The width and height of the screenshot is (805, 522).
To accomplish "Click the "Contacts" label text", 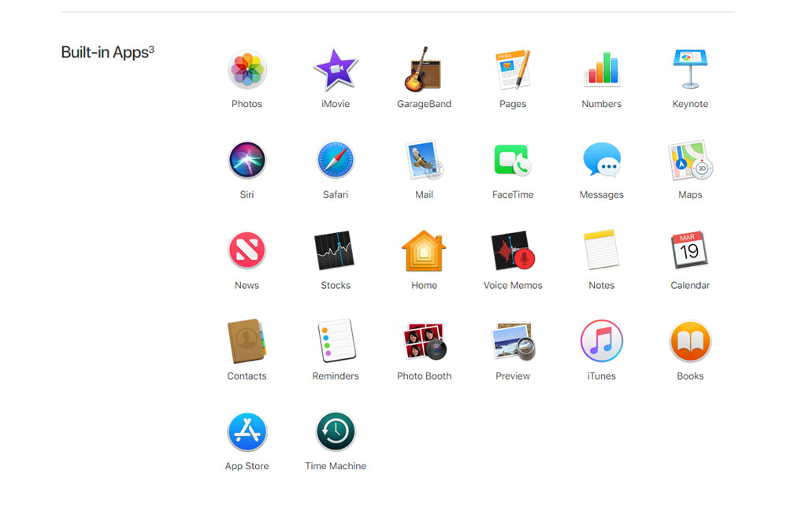I will [x=247, y=376].
